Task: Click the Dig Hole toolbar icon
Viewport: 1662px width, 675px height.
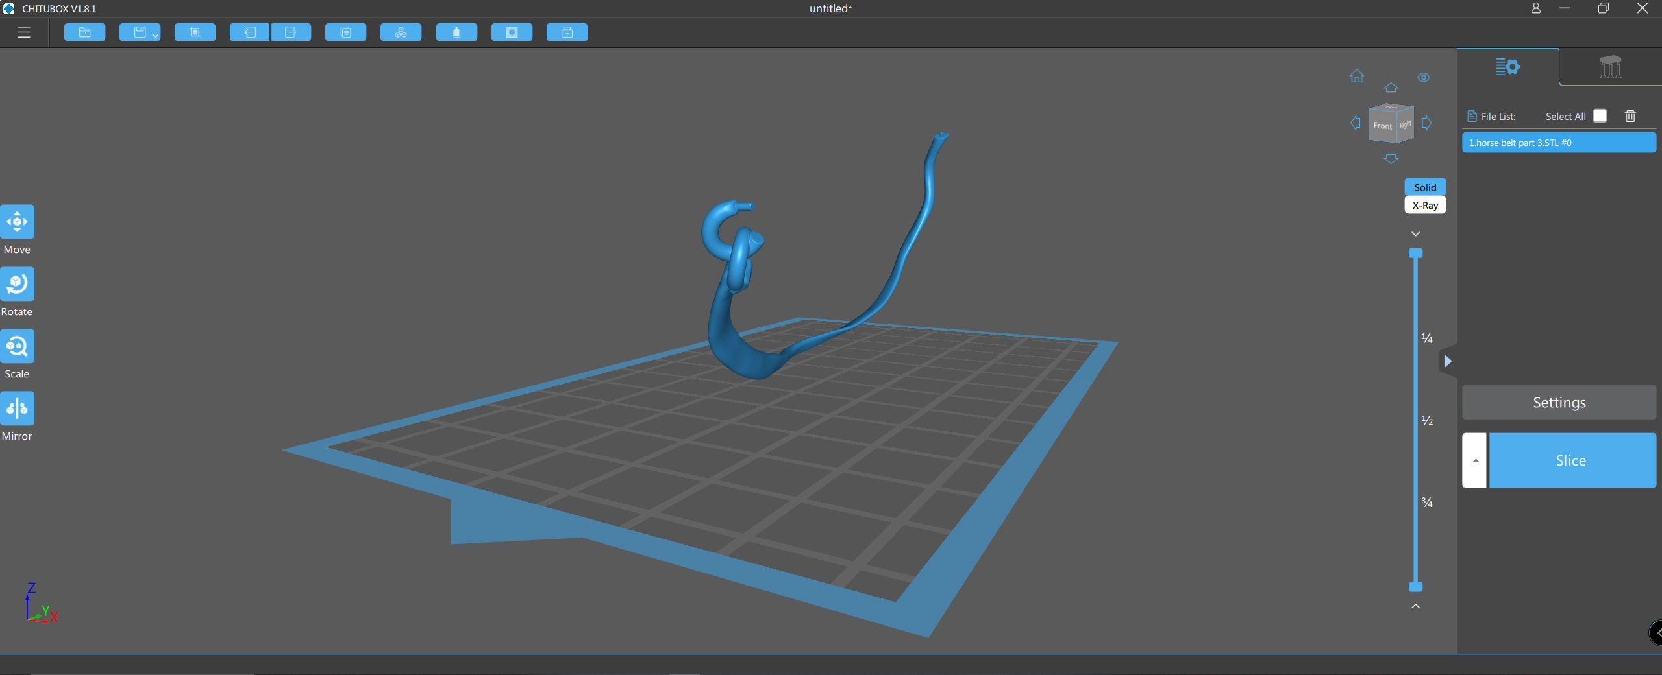Action: click(512, 32)
